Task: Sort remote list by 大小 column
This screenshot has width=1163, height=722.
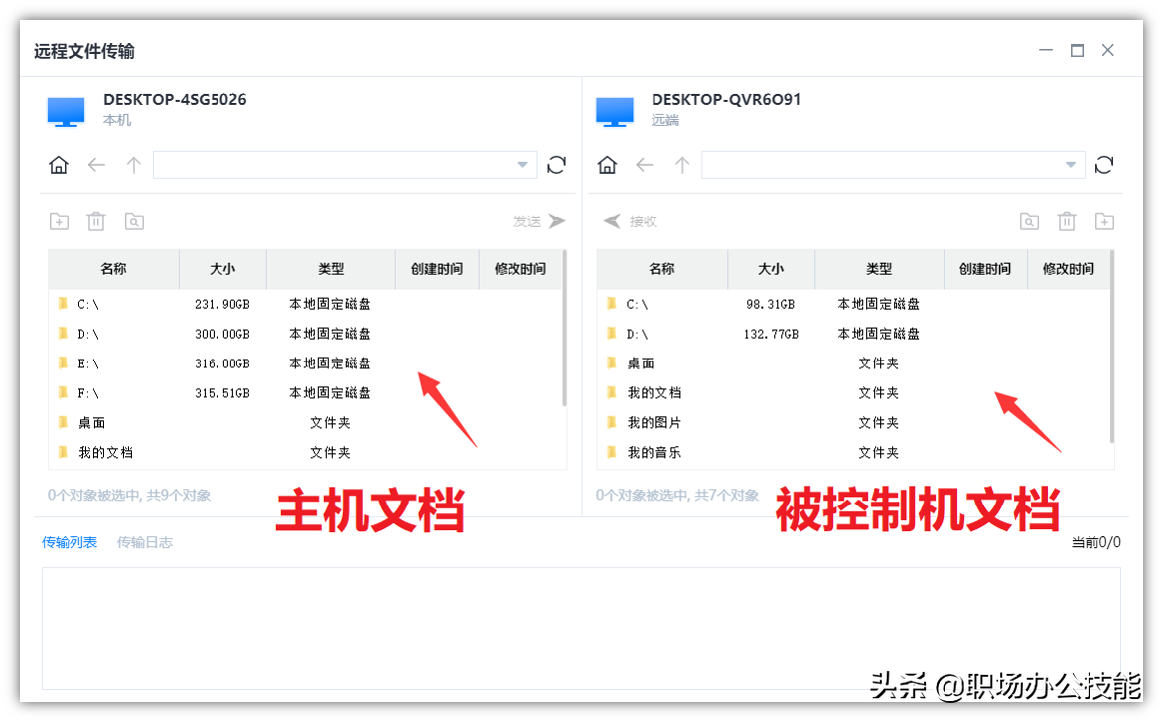Action: point(771,269)
